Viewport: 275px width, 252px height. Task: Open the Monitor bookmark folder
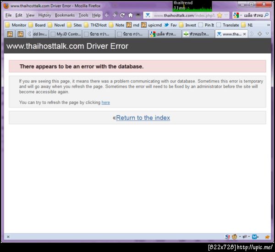[x=16, y=25]
